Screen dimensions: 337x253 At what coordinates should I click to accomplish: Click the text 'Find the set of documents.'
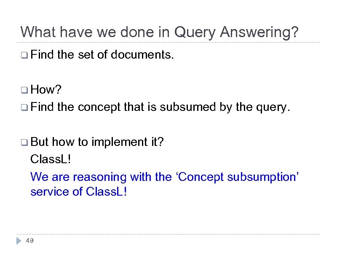click(x=102, y=54)
